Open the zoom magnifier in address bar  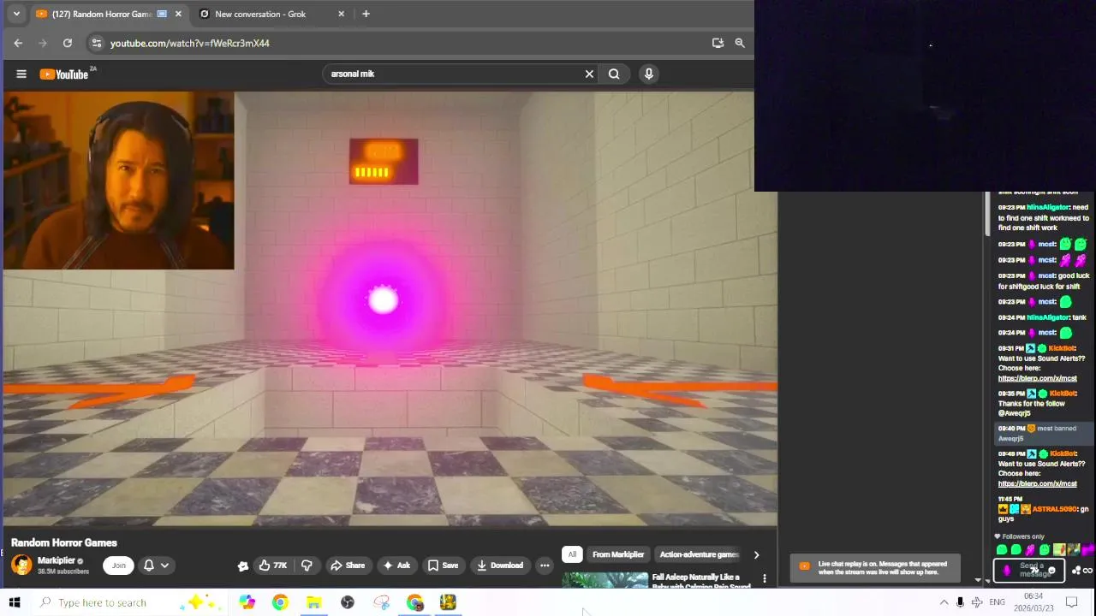click(x=740, y=43)
